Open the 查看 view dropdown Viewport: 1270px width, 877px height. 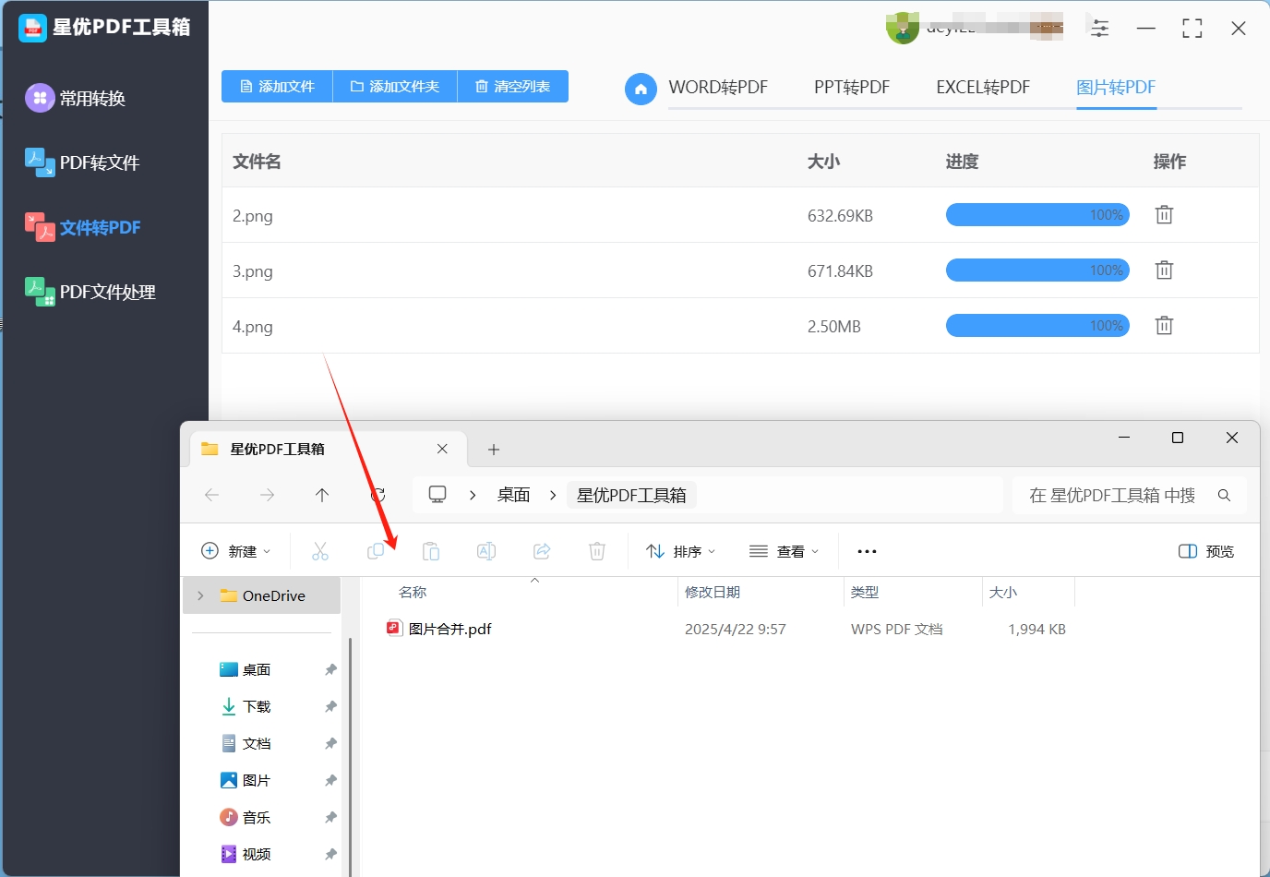[785, 551]
